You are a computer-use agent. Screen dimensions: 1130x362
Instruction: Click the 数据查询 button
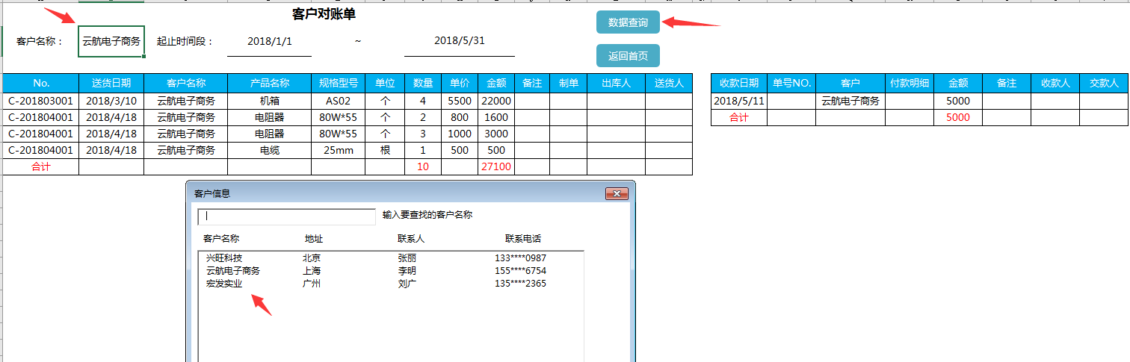tap(628, 23)
